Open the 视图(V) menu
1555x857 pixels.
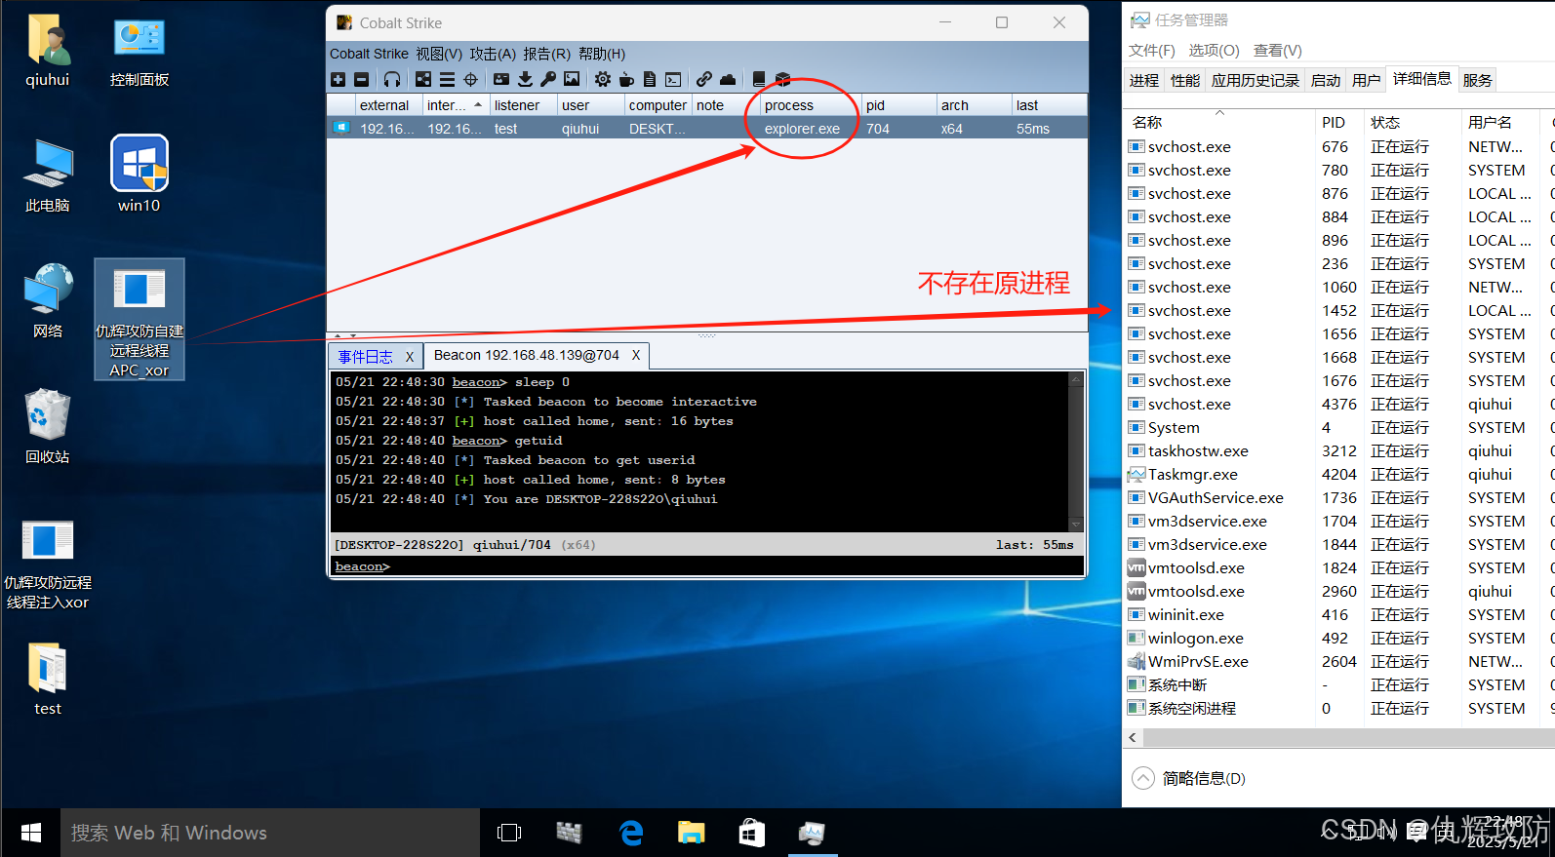[x=439, y=54]
